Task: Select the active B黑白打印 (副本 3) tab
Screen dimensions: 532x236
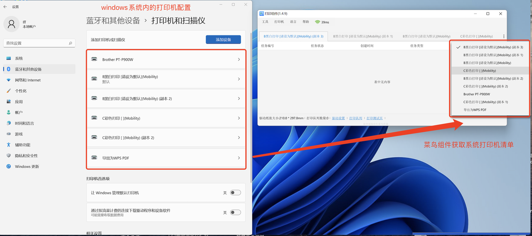Action: pos(293,37)
